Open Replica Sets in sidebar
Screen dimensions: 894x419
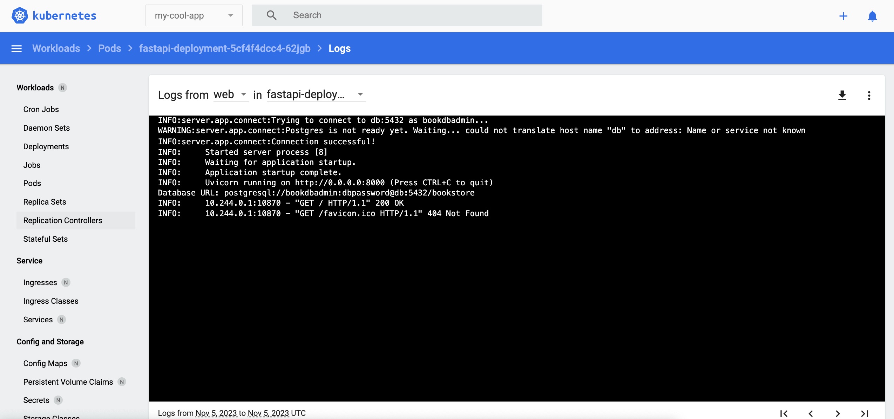point(45,202)
